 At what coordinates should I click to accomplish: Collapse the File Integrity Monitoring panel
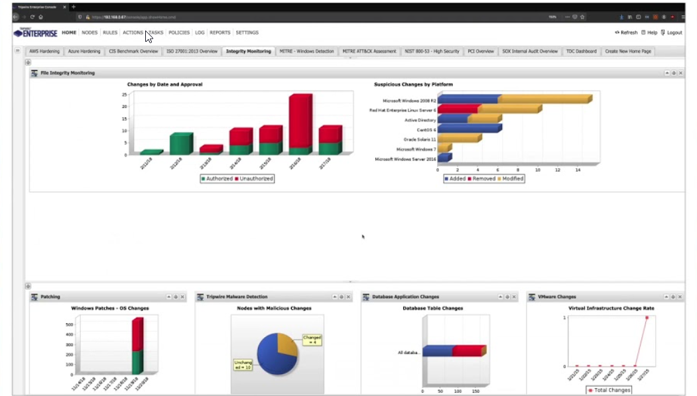click(666, 73)
